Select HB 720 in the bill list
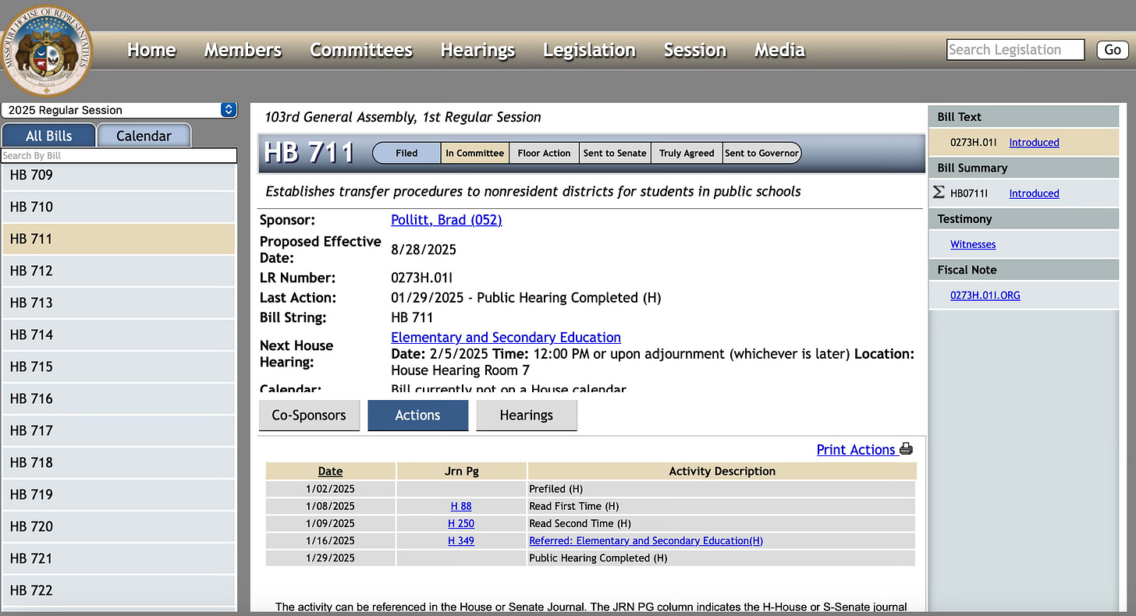Screen dimensions: 1136x616 pyautogui.click(x=119, y=527)
